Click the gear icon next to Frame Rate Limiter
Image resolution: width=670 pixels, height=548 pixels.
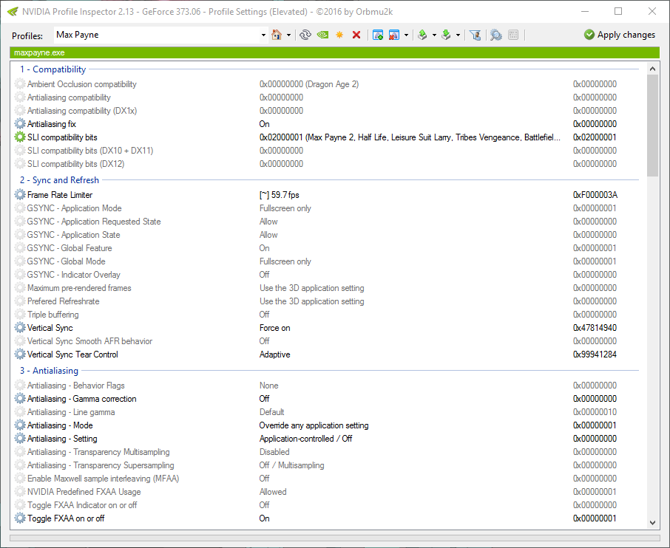20,195
